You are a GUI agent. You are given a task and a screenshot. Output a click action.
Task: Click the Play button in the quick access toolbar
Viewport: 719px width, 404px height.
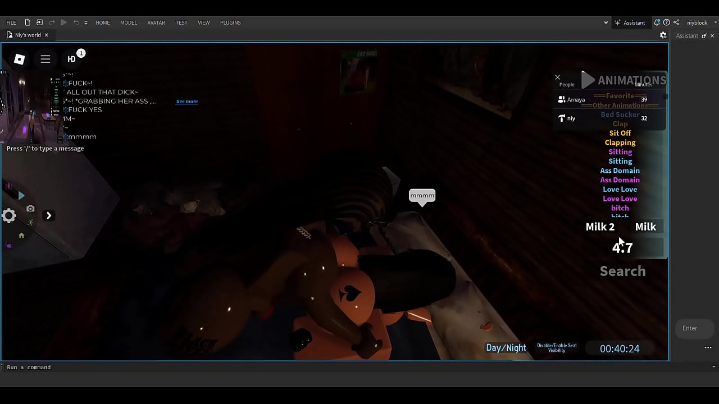pyautogui.click(x=63, y=22)
